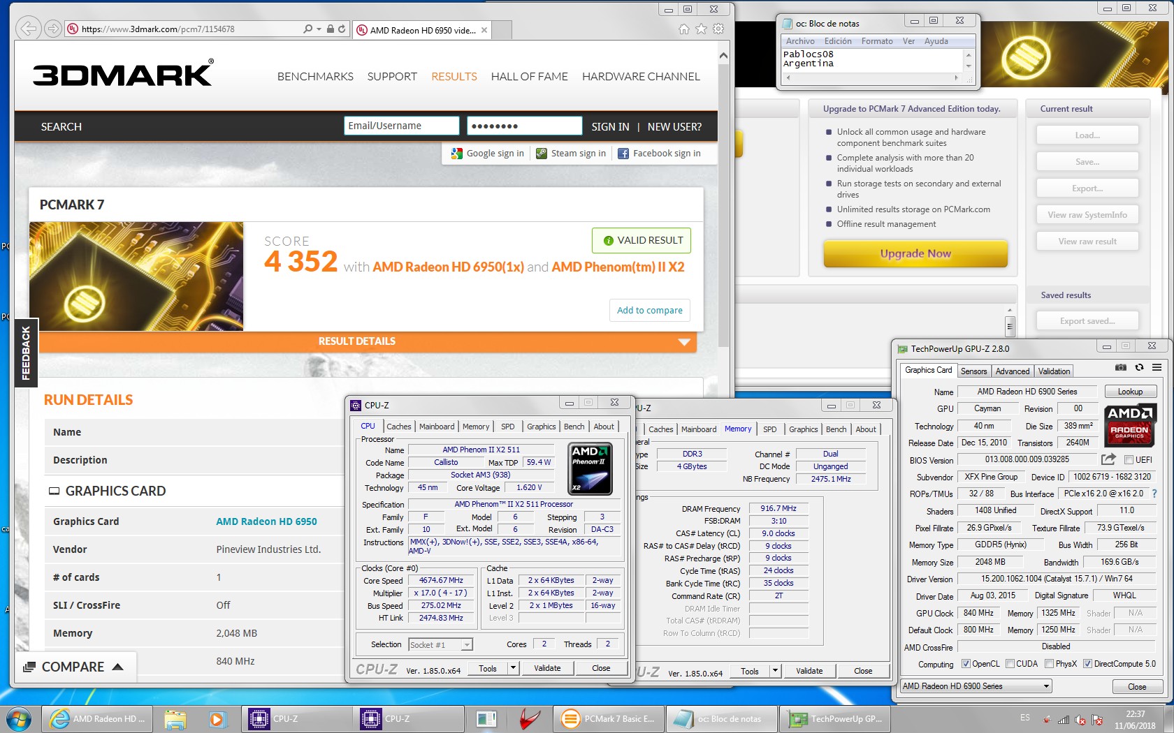Click the Email/Username input field

pos(401,126)
